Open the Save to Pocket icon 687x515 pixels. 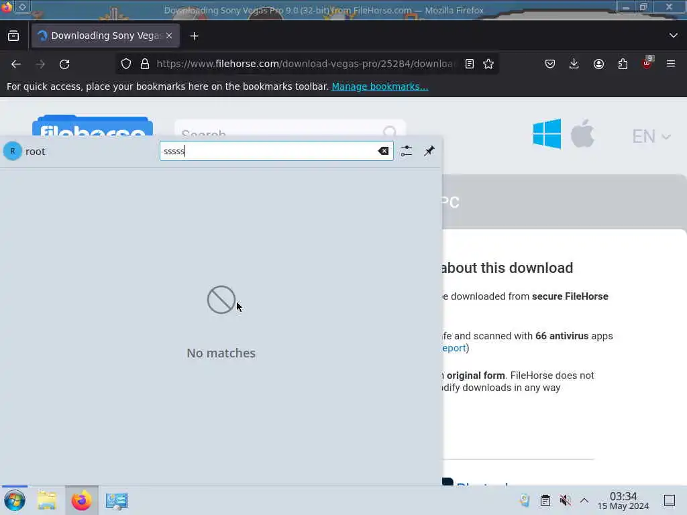550,64
